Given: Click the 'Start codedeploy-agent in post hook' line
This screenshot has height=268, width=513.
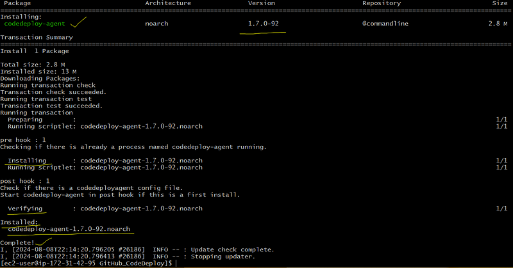Looking at the screenshot, I should (x=120, y=195).
